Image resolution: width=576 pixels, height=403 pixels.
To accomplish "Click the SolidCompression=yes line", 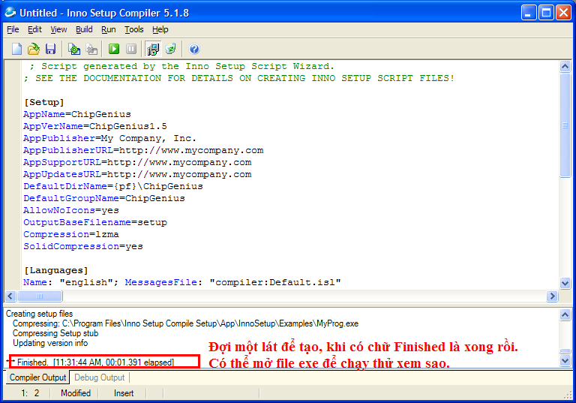I will tap(83, 246).
